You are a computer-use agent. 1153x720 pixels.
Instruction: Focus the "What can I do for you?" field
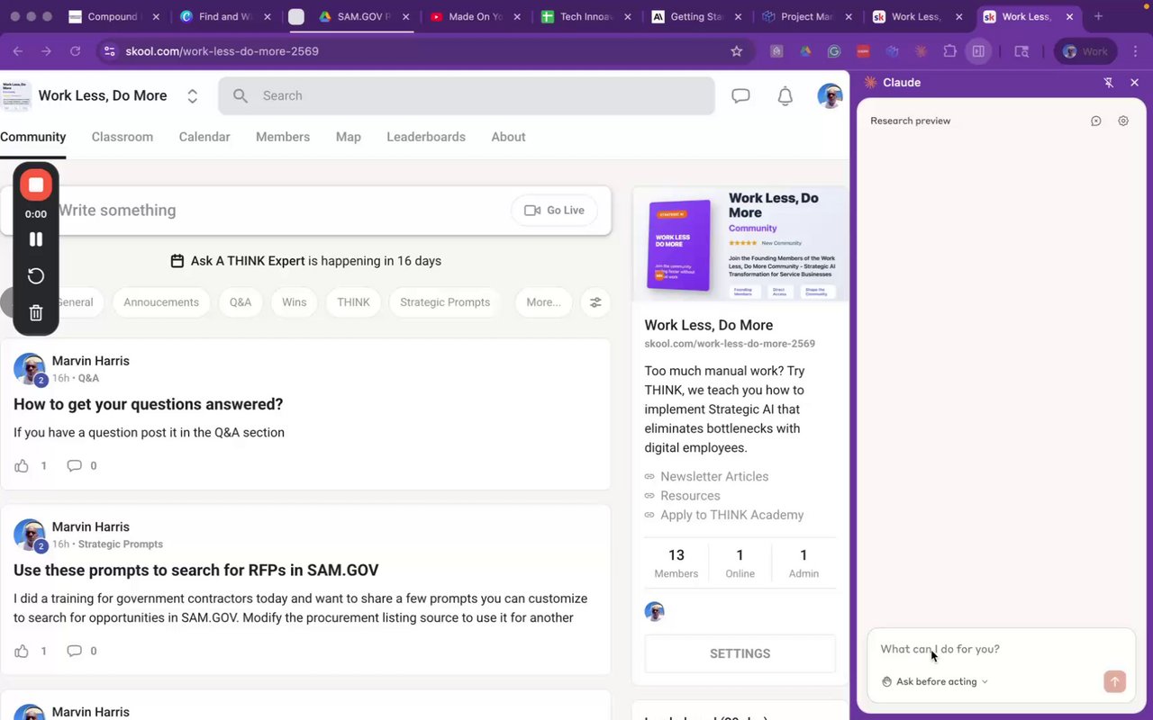1000,649
